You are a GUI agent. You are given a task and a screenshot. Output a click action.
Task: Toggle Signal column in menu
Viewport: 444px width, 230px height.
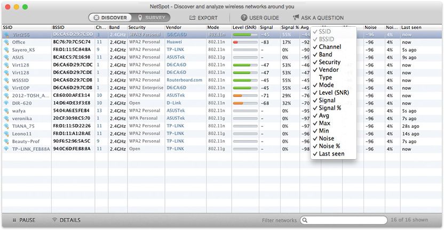tap(334, 100)
